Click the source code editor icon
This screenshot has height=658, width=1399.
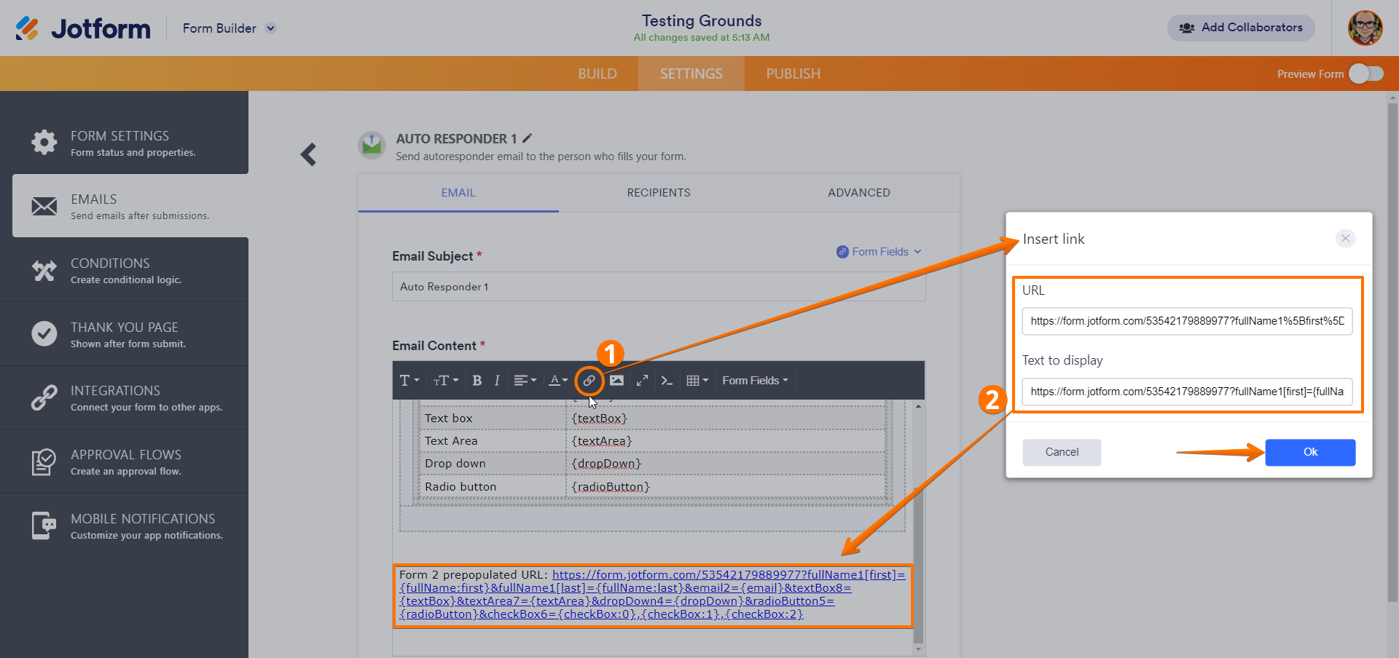[667, 381]
